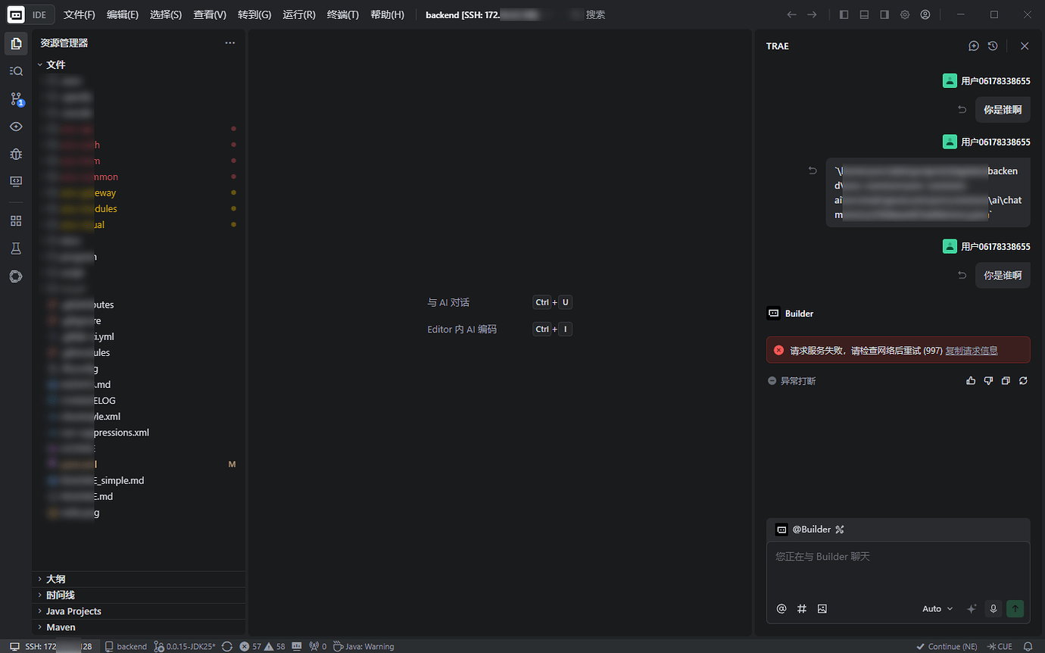Viewport: 1045px width, 653px height.
Task: Send the chat message with arrow button
Action: pyautogui.click(x=1015, y=608)
